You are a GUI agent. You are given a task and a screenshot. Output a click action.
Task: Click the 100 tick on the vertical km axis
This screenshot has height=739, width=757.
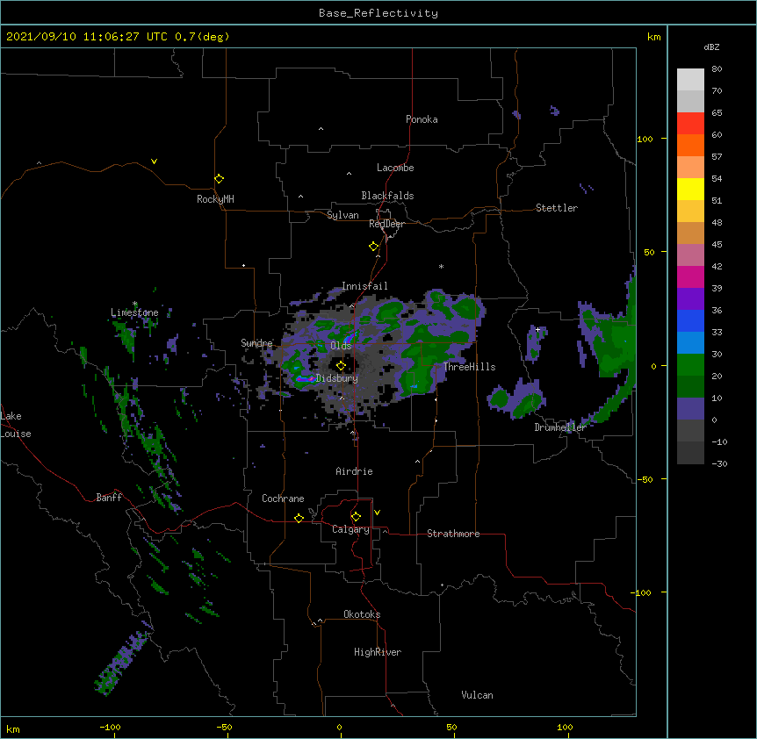(x=645, y=139)
